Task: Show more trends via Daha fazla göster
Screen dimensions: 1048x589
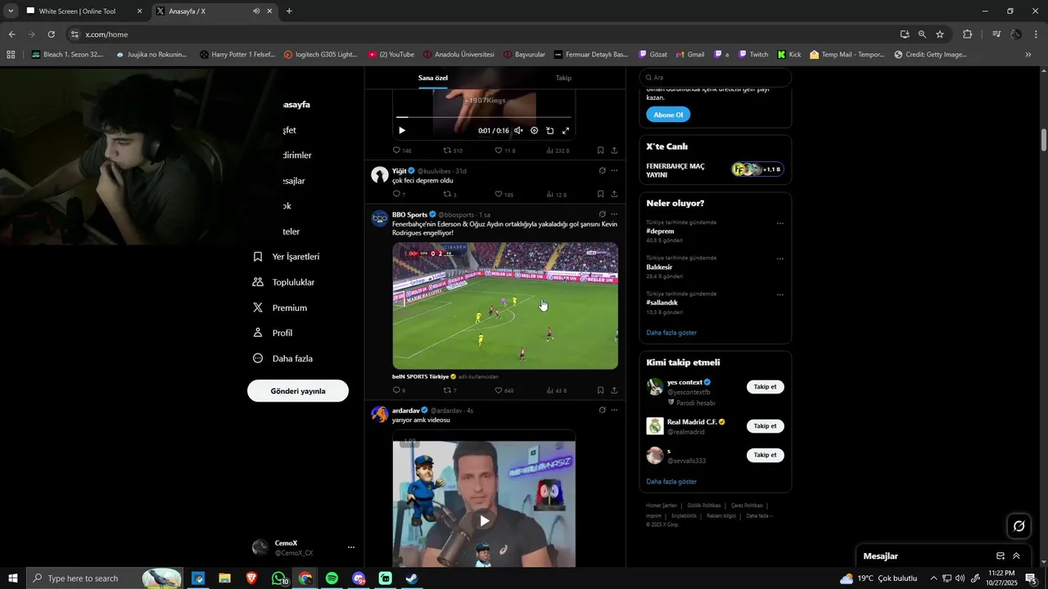Action: tap(671, 333)
